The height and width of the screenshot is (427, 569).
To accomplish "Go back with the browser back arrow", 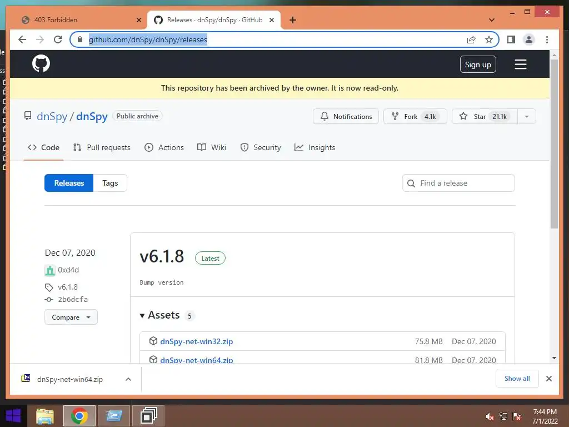I will point(22,39).
